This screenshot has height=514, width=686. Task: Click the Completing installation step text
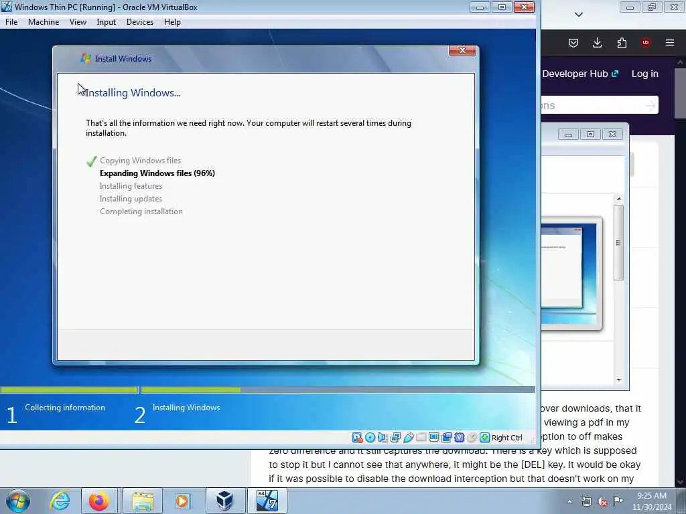pyautogui.click(x=141, y=211)
